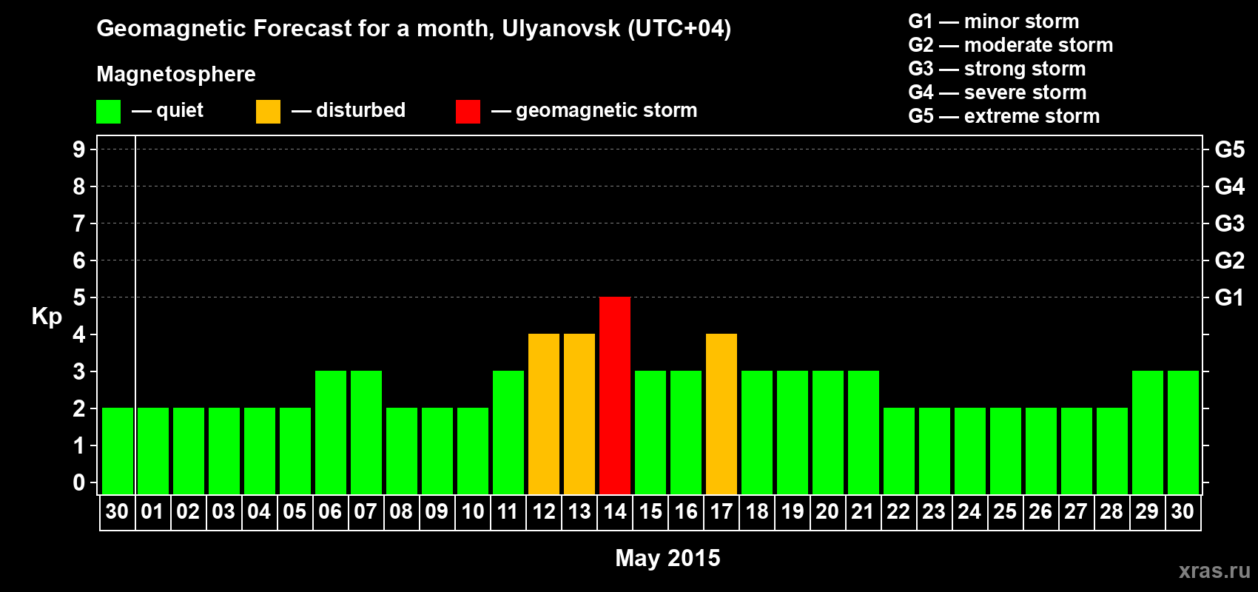Select the green bar for day 21
The image size is (1258, 592).
click(x=864, y=432)
